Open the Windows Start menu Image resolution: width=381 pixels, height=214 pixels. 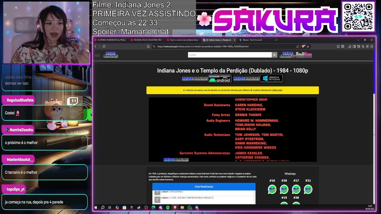coord(96,207)
